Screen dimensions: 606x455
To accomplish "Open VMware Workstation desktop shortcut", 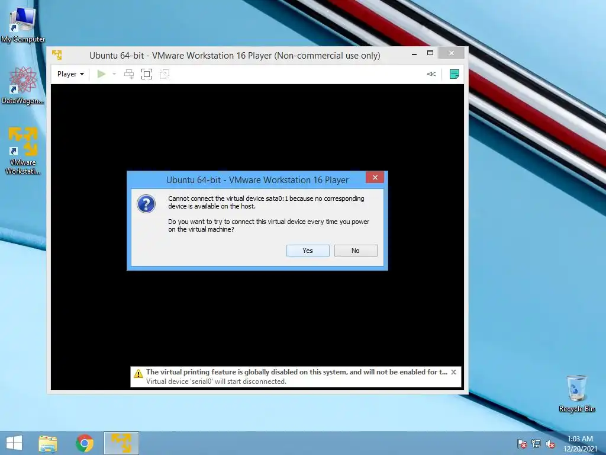I will click(23, 151).
